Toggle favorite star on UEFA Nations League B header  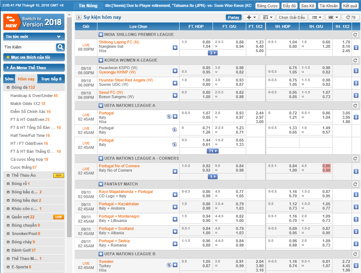pyautogui.click(x=101, y=254)
